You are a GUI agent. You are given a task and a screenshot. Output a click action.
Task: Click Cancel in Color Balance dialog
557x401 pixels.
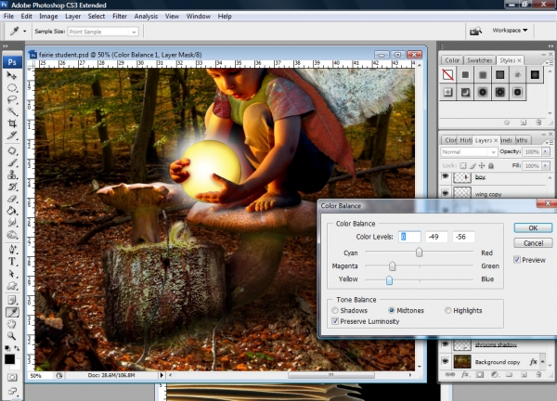533,243
